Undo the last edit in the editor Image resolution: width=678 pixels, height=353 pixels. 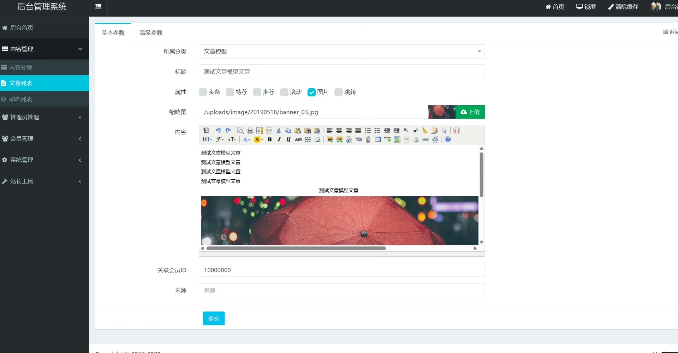pyautogui.click(x=218, y=131)
